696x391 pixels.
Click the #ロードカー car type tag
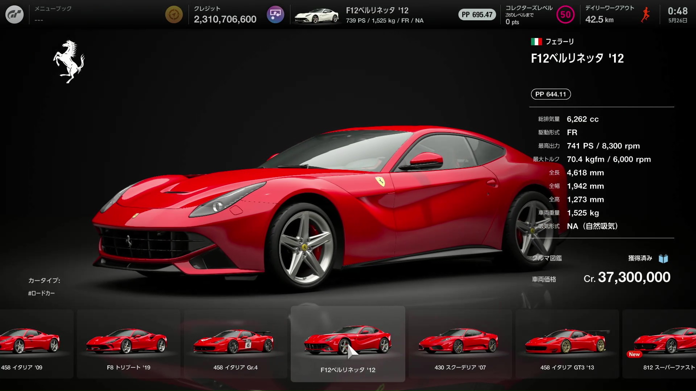(x=41, y=293)
